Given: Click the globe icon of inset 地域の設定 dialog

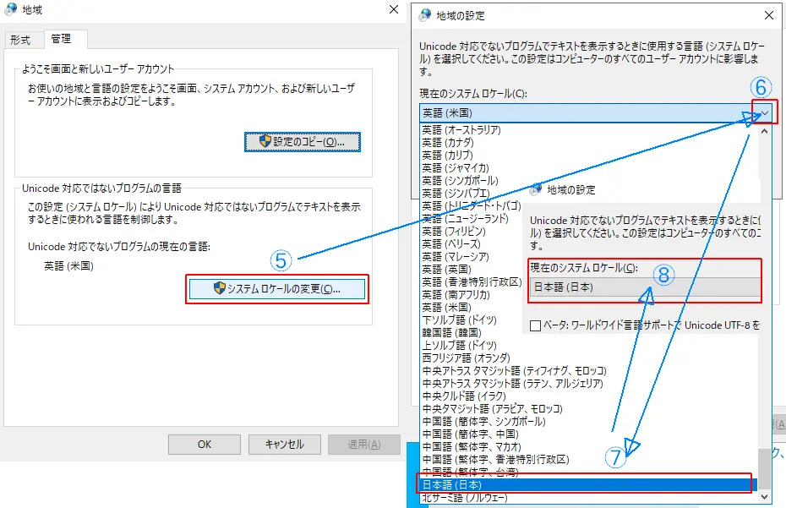Looking at the screenshot, I should (536, 189).
